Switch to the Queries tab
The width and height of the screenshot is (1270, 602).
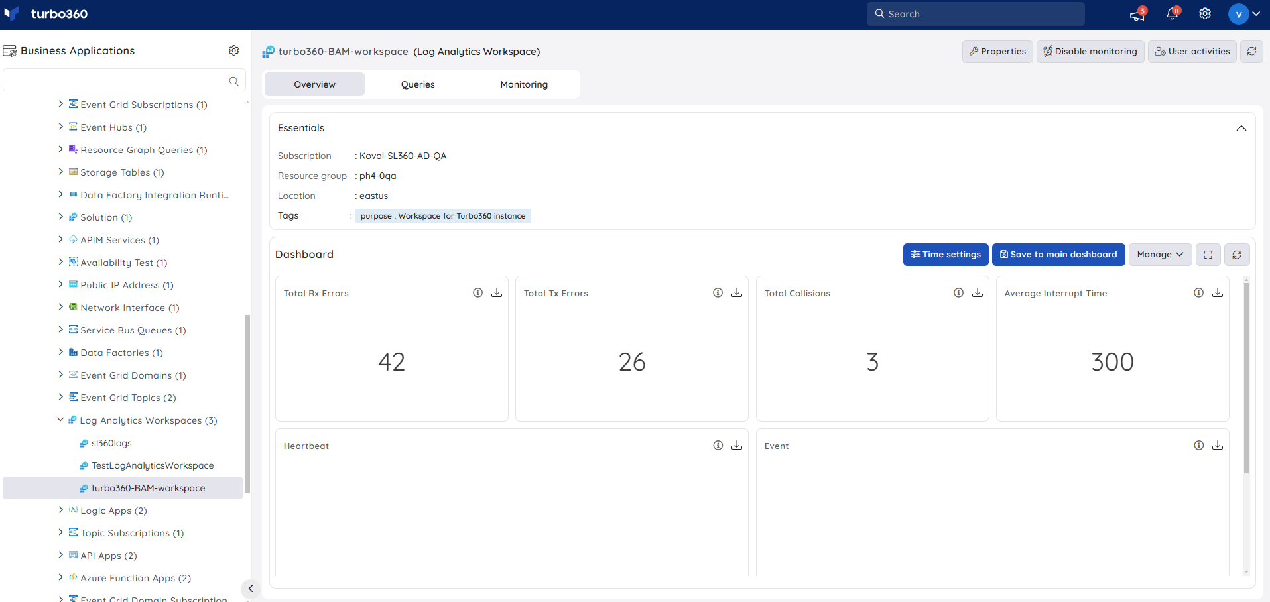418,84
